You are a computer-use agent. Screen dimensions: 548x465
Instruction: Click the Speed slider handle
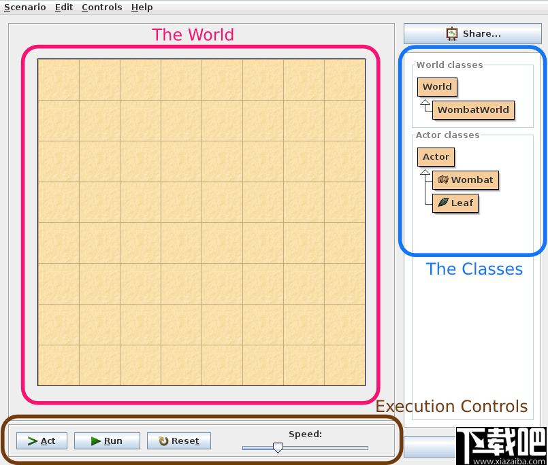click(x=278, y=447)
